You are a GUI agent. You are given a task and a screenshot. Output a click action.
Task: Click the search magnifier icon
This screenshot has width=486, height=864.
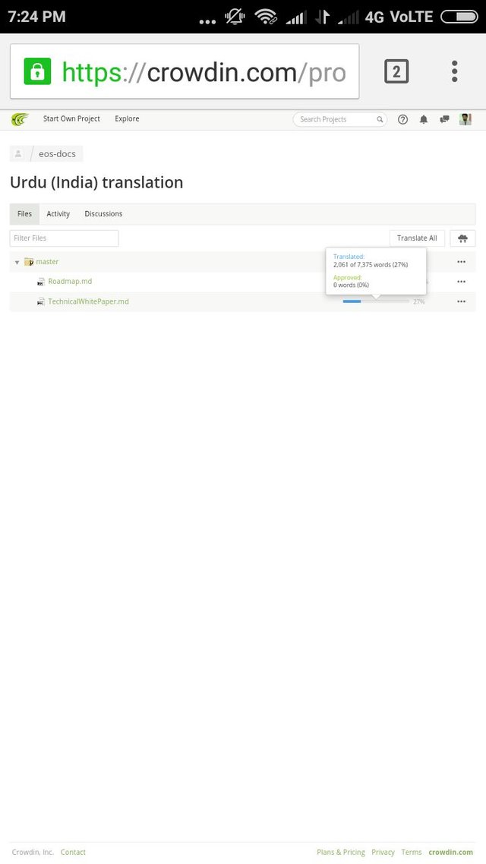[380, 119]
